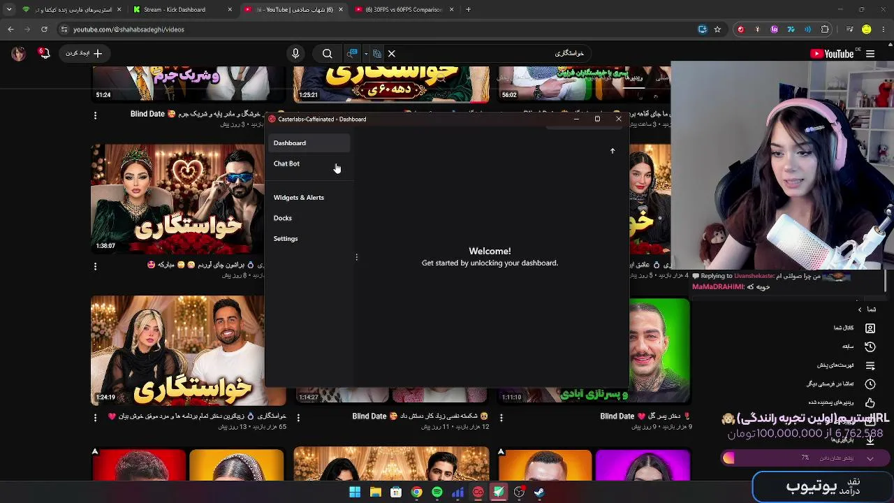
Task: Click the up arrow in Caffeinated dashboard
Action: (x=613, y=151)
